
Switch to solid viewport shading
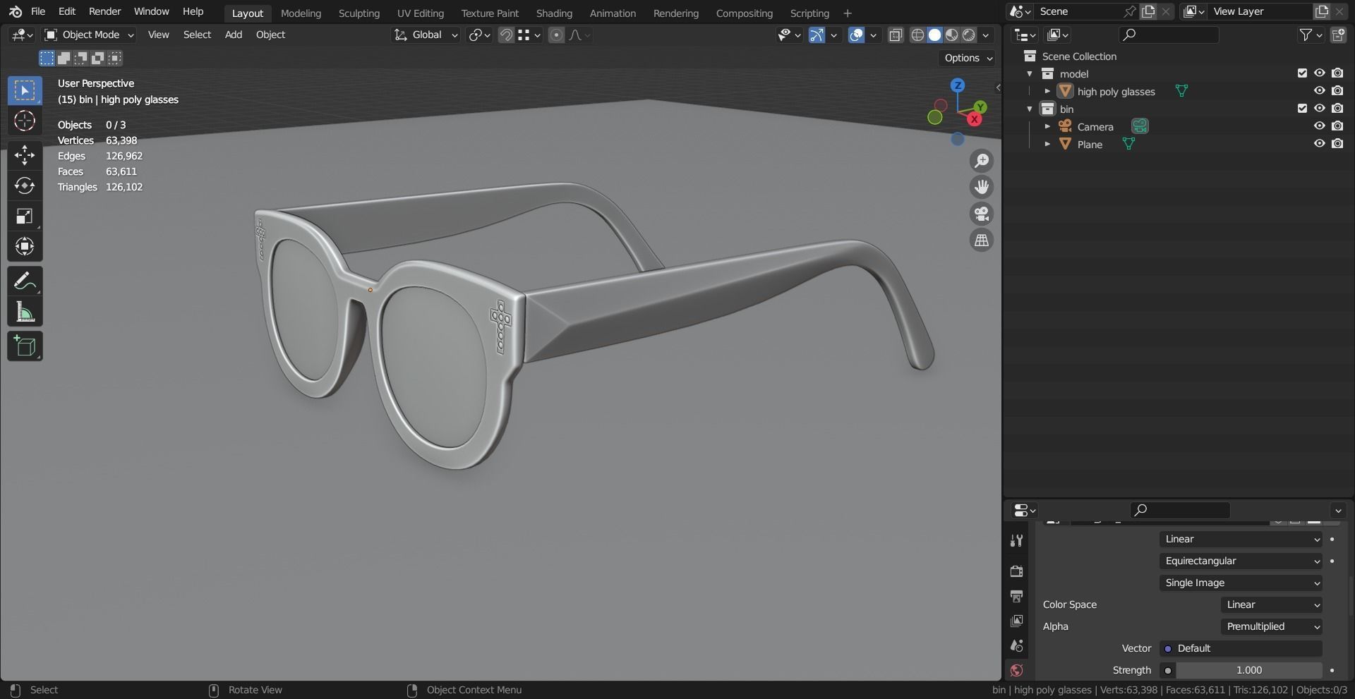click(x=934, y=35)
